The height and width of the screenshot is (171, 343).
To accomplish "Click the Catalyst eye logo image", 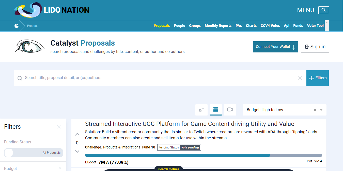I will click(30, 46).
